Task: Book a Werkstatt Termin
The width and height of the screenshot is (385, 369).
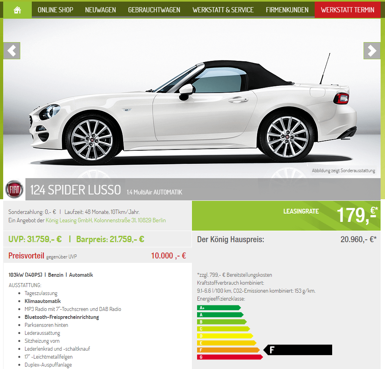Action: click(x=347, y=10)
